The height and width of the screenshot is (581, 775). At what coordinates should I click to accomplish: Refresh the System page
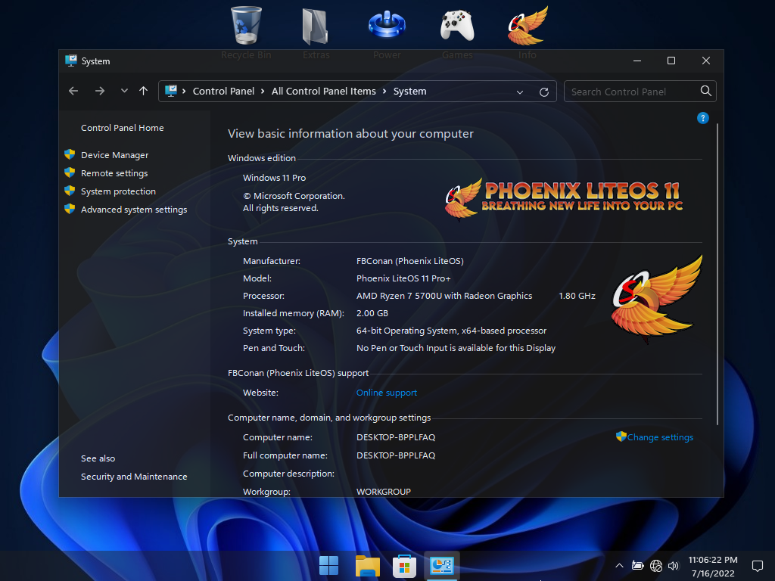pyautogui.click(x=544, y=92)
